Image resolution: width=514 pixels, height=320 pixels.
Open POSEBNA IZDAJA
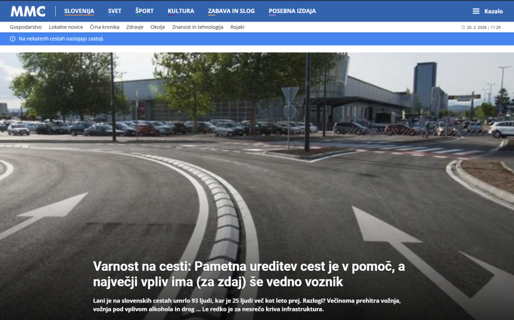point(292,10)
